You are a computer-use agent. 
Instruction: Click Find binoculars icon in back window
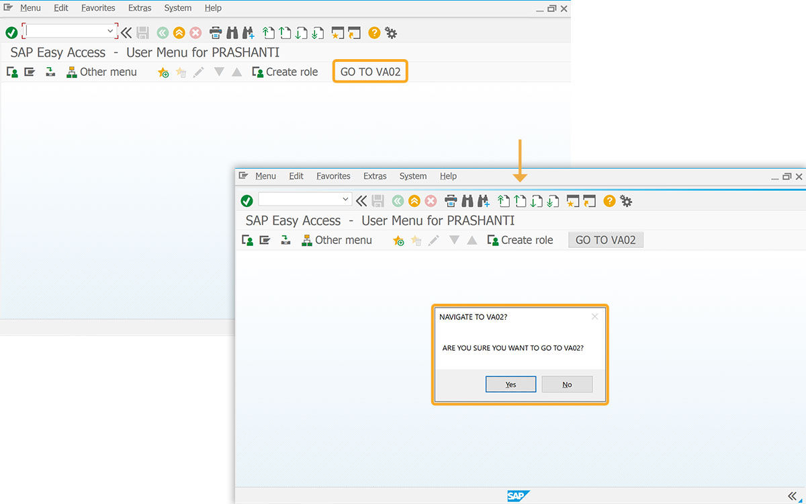click(x=232, y=32)
